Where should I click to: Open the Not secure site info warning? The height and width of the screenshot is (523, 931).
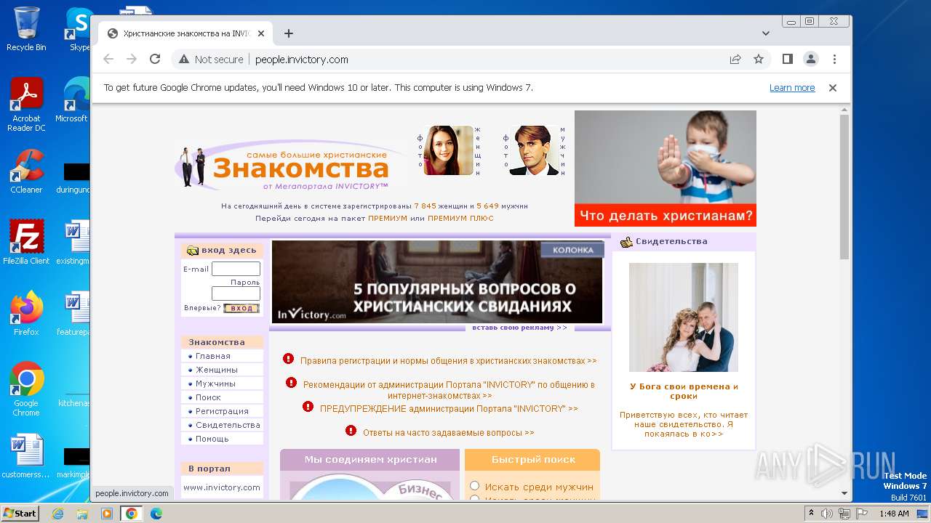tap(211, 60)
